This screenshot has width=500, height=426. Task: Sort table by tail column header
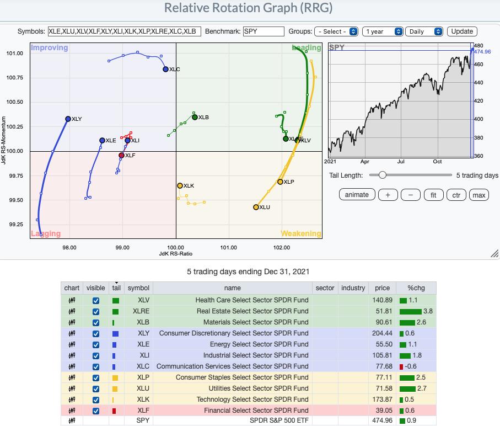(116, 288)
